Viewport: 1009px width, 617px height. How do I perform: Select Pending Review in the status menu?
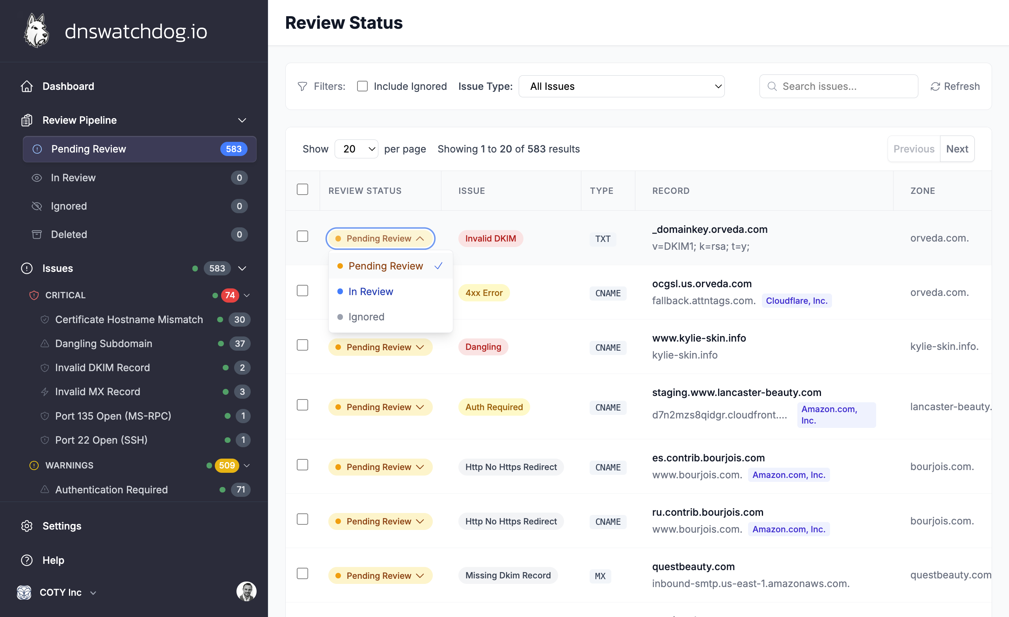pos(390,266)
